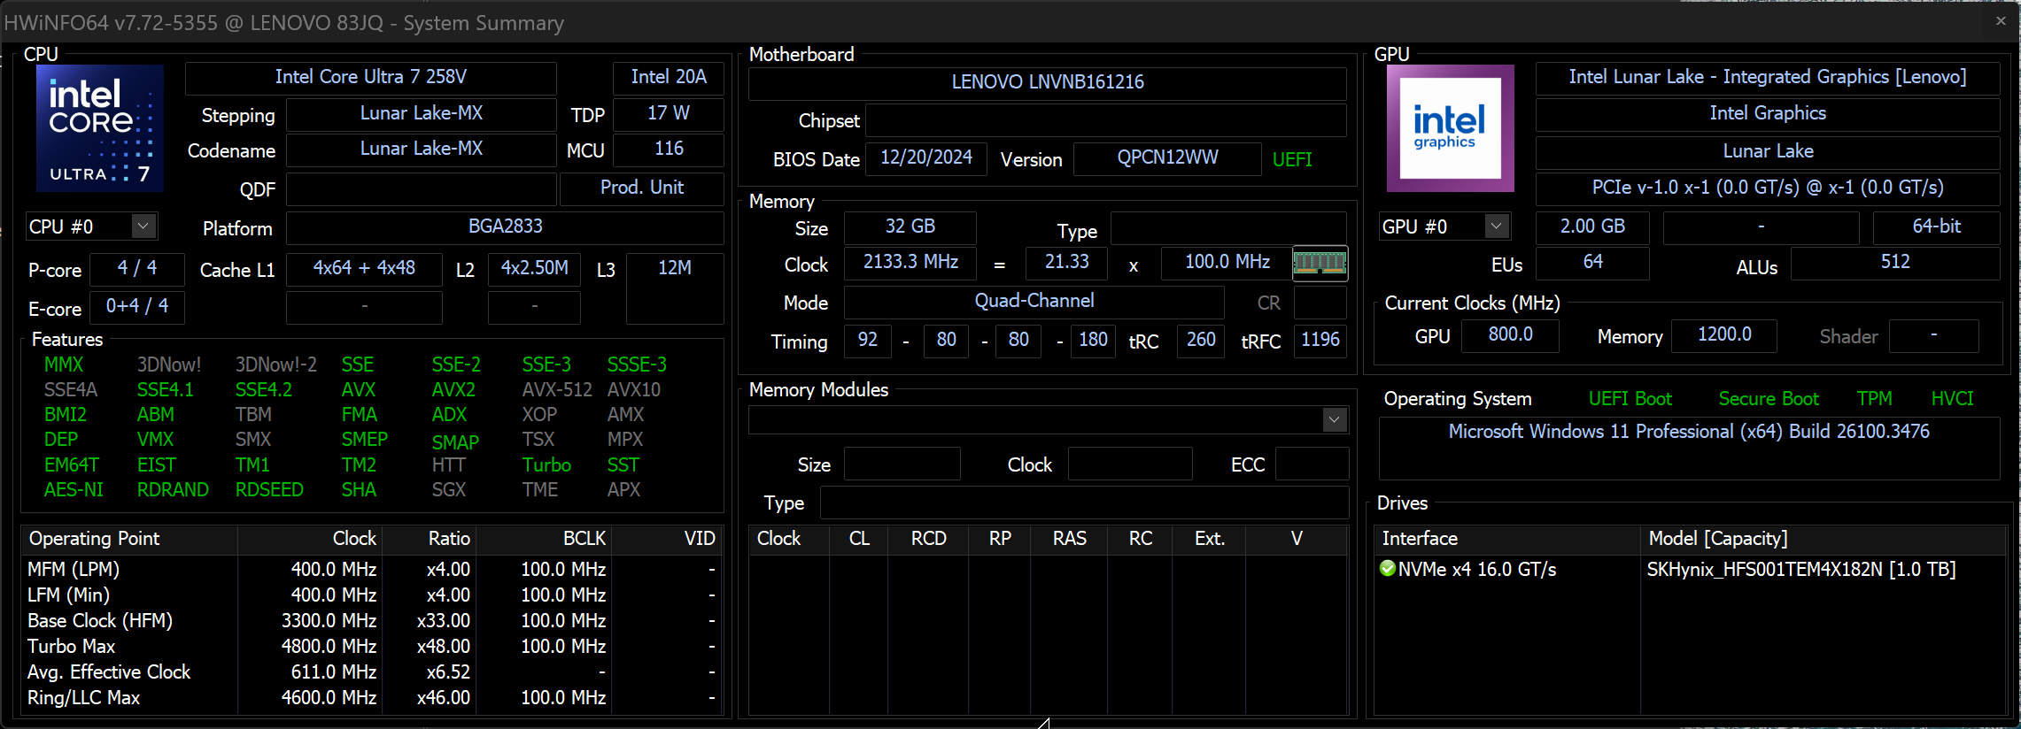Select the Avg. Effective Clock row
The height and width of the screenshot is (729, 2021).
(x=372, y=672)
